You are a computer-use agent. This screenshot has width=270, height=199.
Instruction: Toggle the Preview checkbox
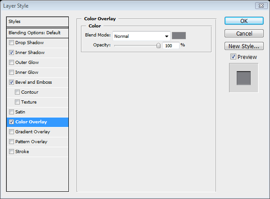[x=233, y=57]
